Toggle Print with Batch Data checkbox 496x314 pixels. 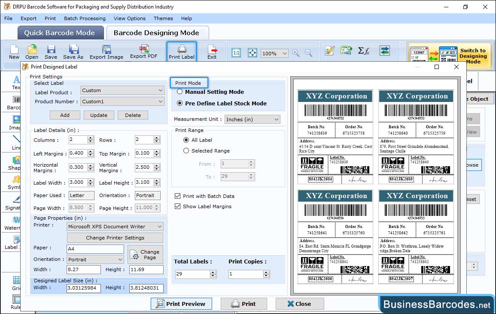[177, 196]
